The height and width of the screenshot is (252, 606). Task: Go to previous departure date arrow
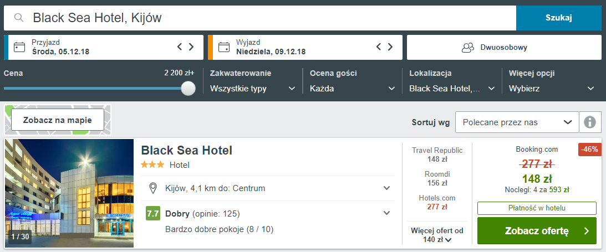coord(379,47)
